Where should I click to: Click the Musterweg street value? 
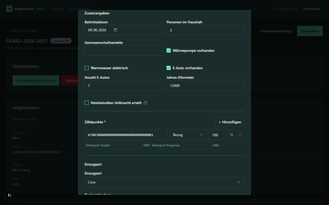point(21,170)
